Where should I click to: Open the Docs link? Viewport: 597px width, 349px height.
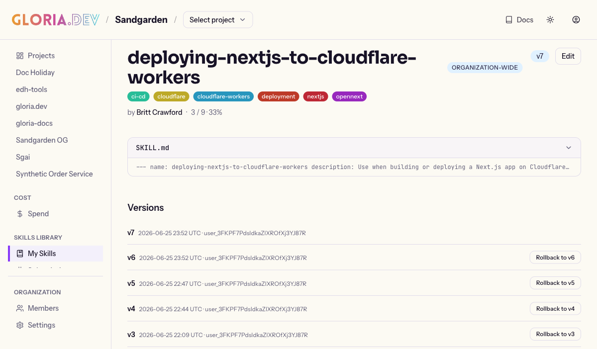tap(519, 20)
